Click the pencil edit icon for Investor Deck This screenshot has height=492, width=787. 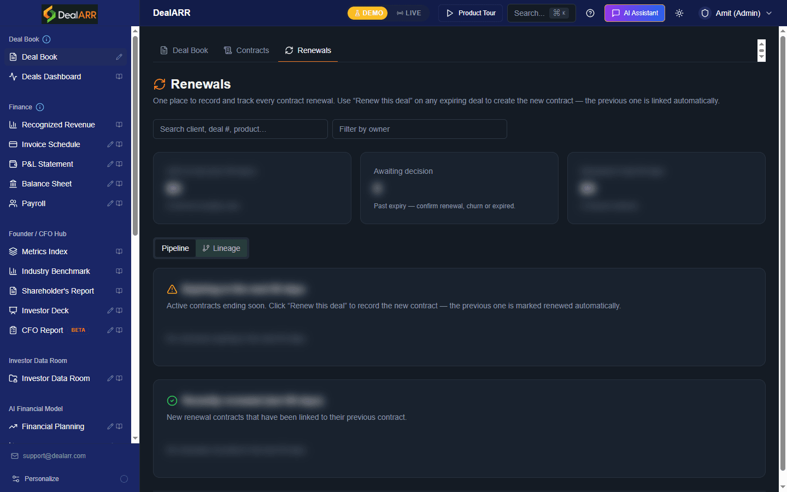coord(110,311)
